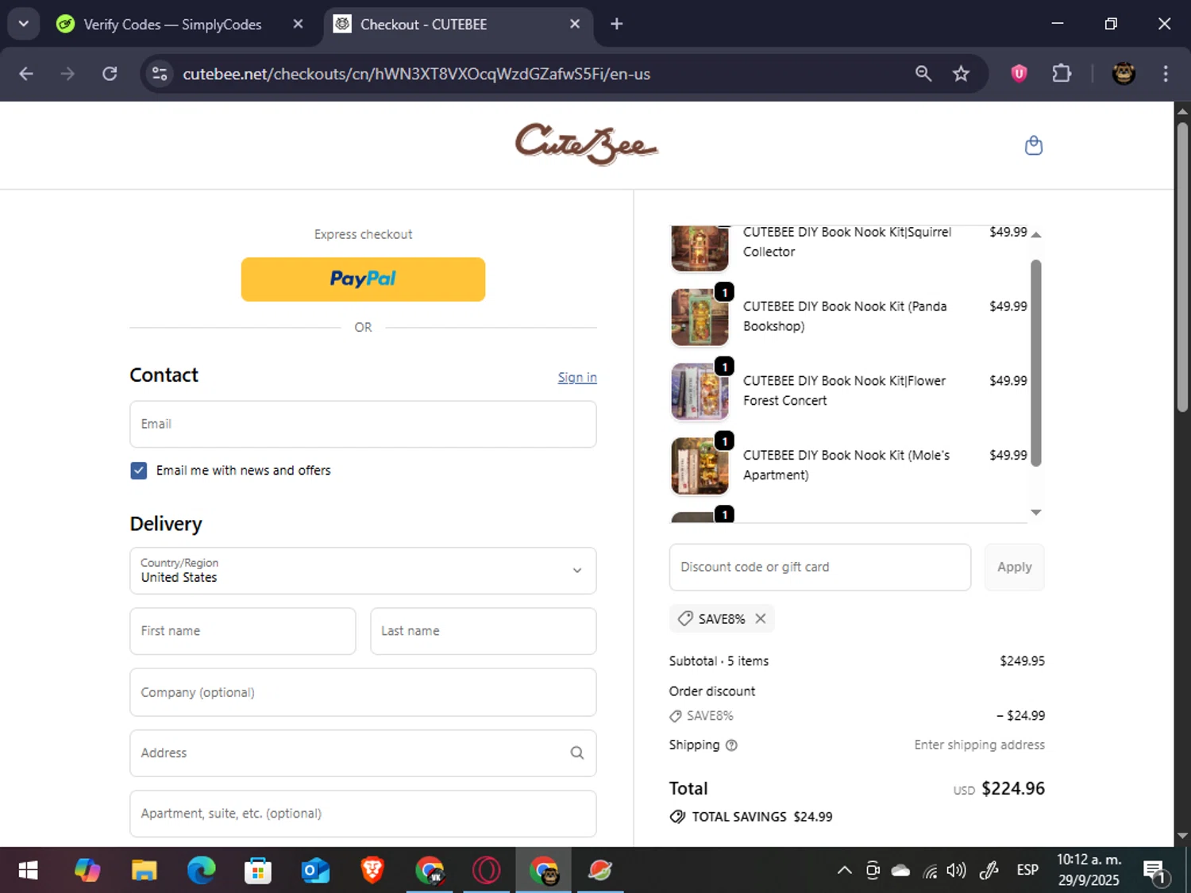
Task: Launch Brave browser from the taskbar
Action: coord(372,871)
